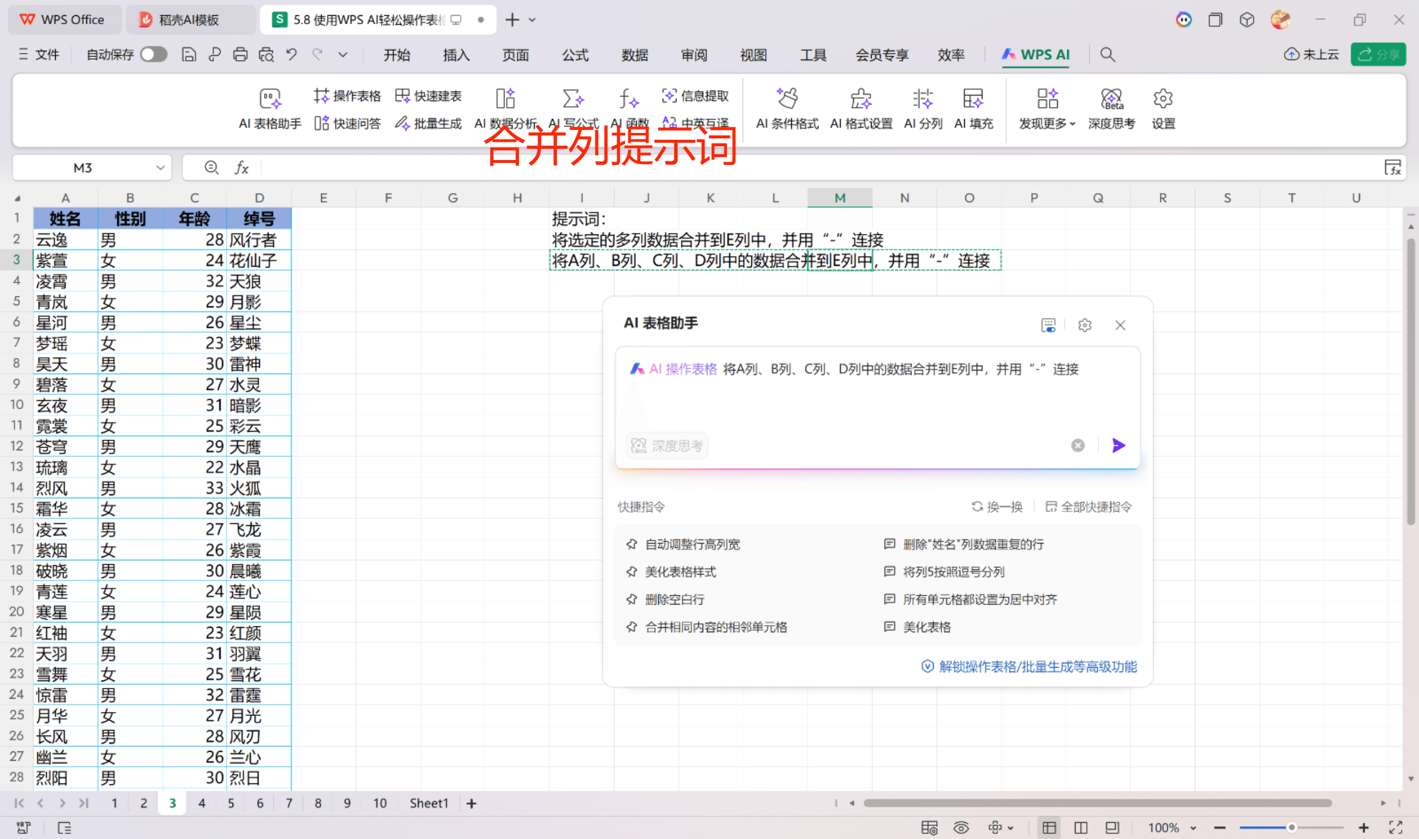Open the 数据 ribbon tab
This screenshot has width=1419, height=839.
[x=634, y=54]
